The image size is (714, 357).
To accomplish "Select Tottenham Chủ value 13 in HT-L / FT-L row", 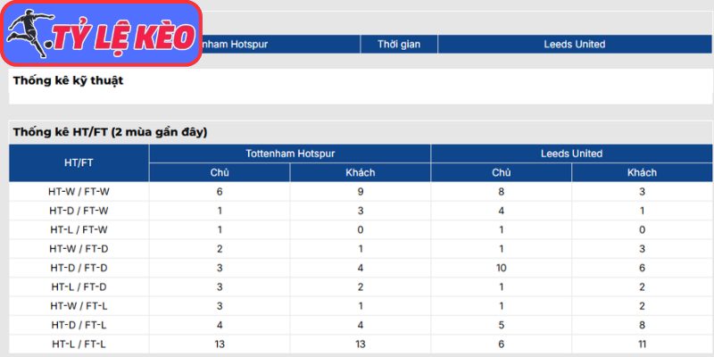I will point(220,345).
